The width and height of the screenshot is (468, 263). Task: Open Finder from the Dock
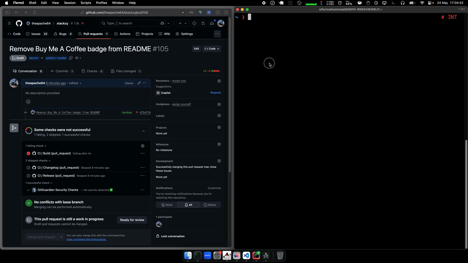[188, 255]
